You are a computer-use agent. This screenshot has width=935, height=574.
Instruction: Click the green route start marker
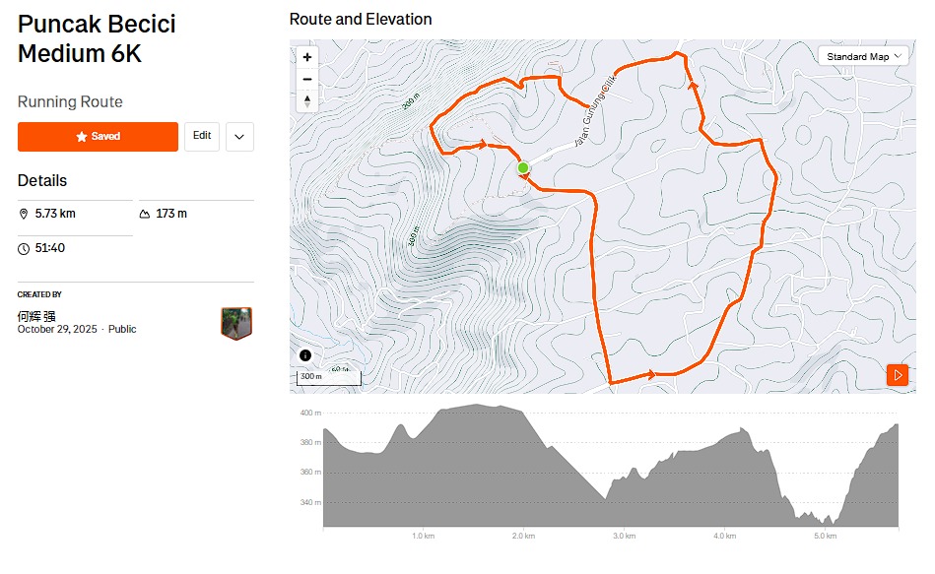[523, 168]
